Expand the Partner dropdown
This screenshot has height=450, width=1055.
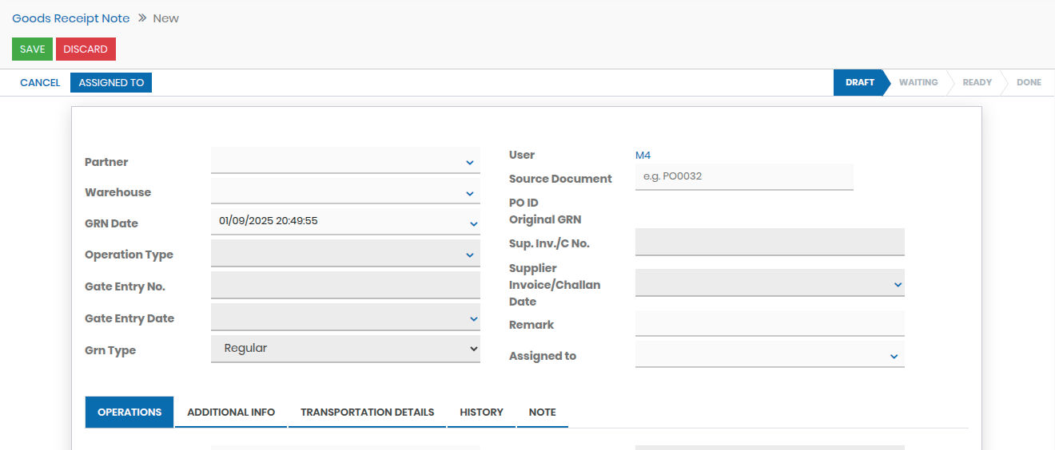[x=345, y=162]
